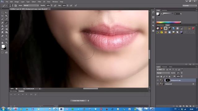The height and width of the screenshot is (111, 198).
Task: Select the Rectangle shape tool
Action: point(6,39)
